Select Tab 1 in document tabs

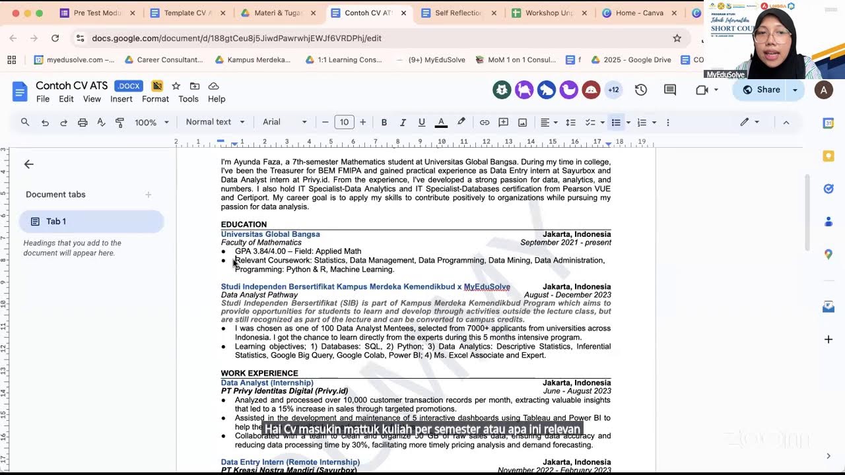tap(91, 222)
